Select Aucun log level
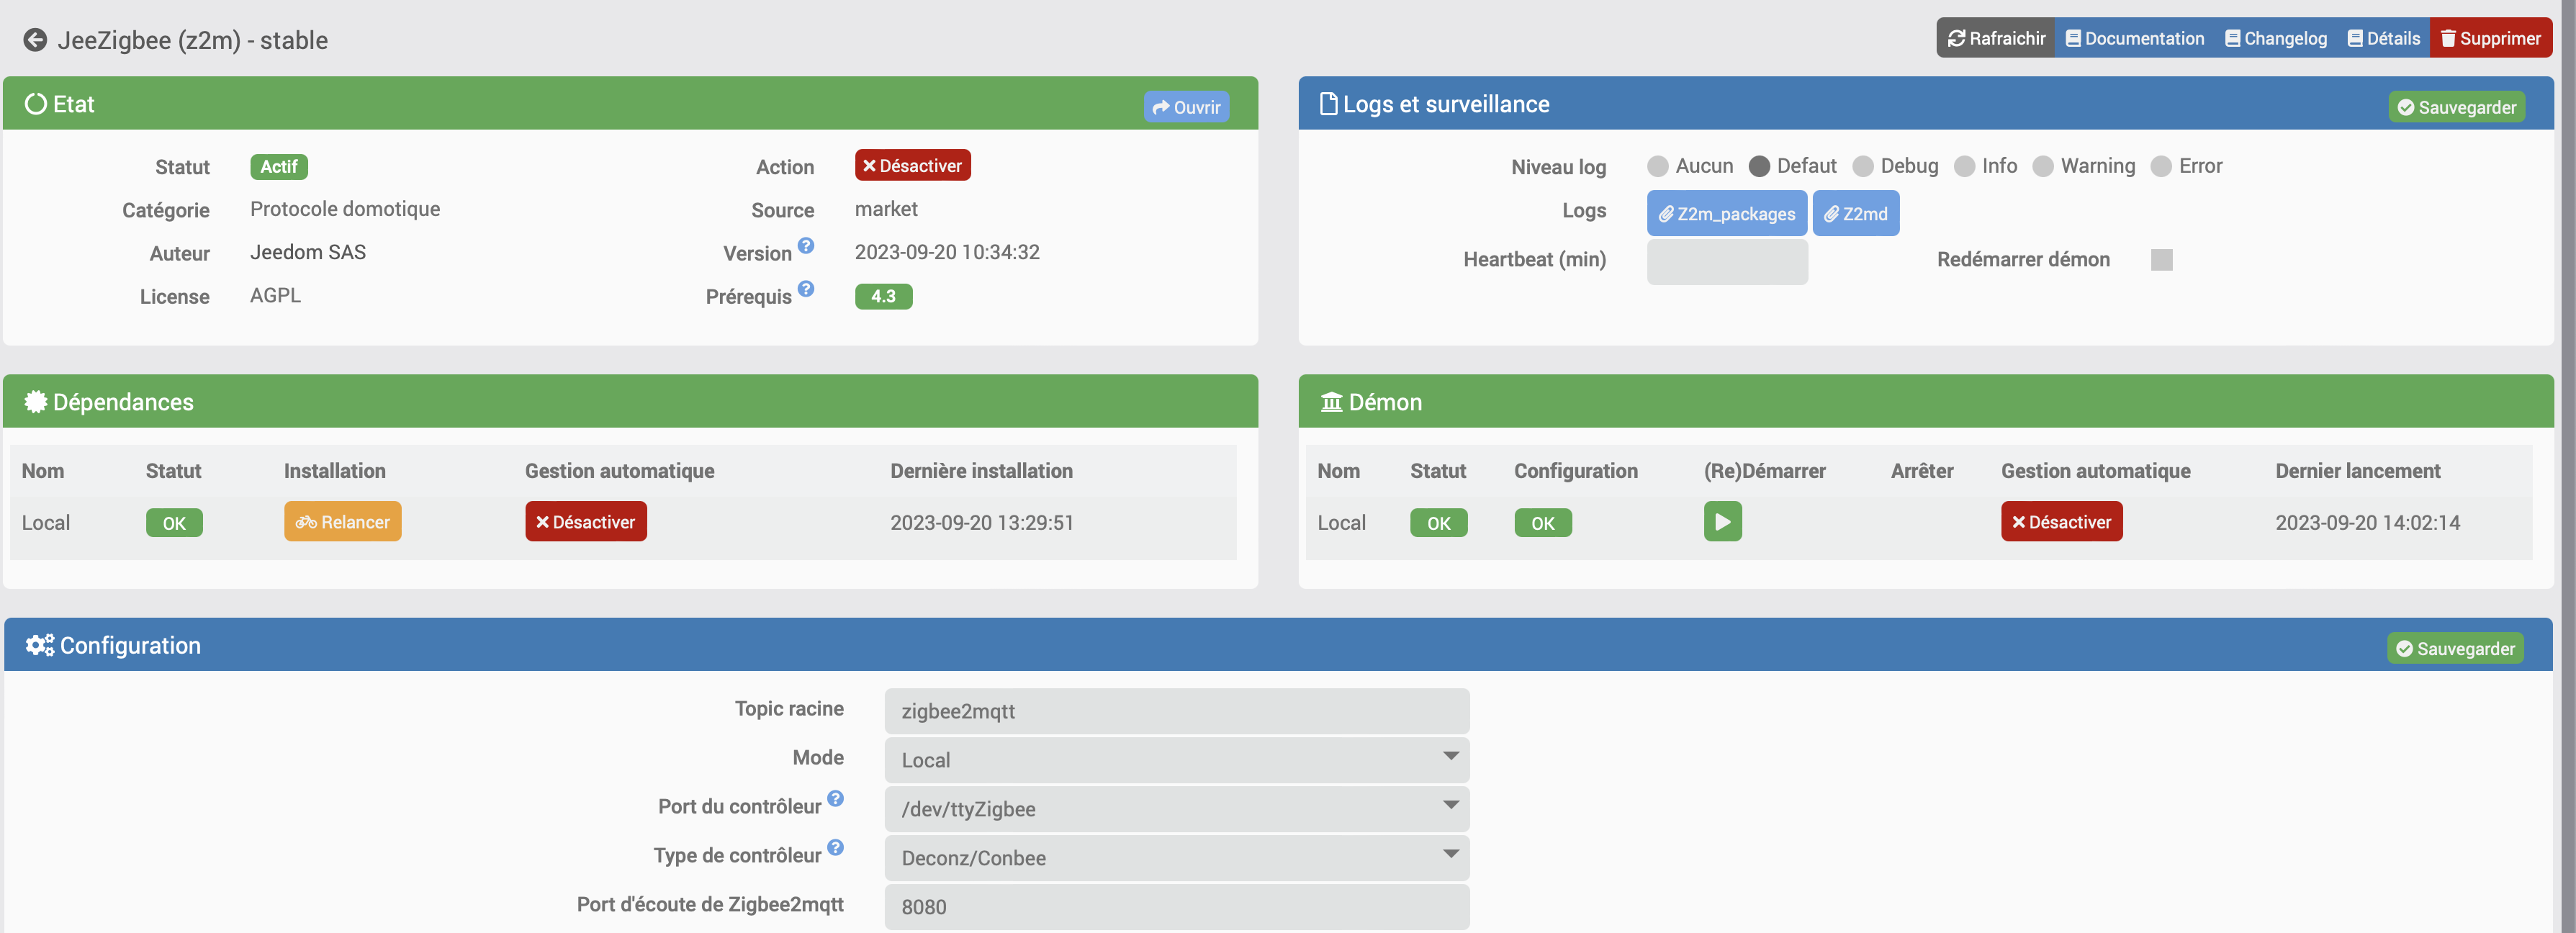Image resolution: width=2576 pixels, height=933 pixels. tap(1658, 166)
